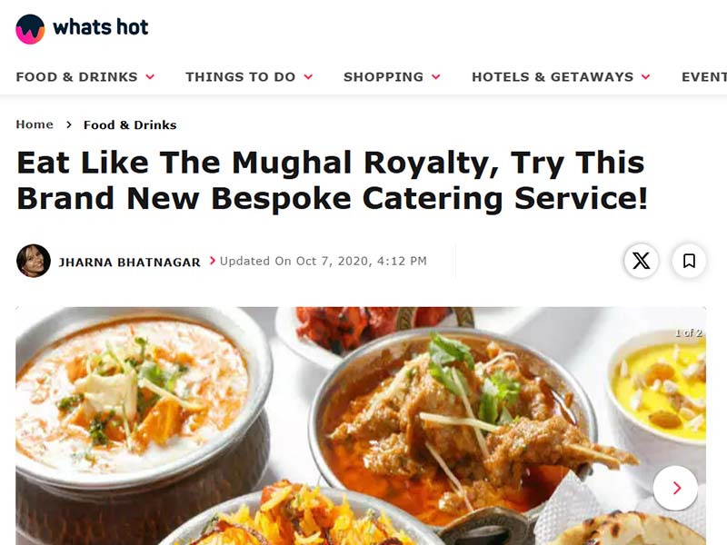Screen dimensions: 727x545
Task: Open the Food & Drinks breadcrumb link
Action: pyautogui.click(x=130, y=125)
